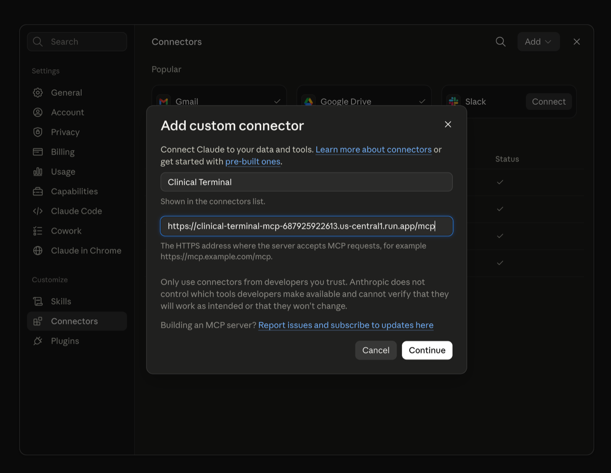Click the Plugins plug icon

[x=38, y=341]
